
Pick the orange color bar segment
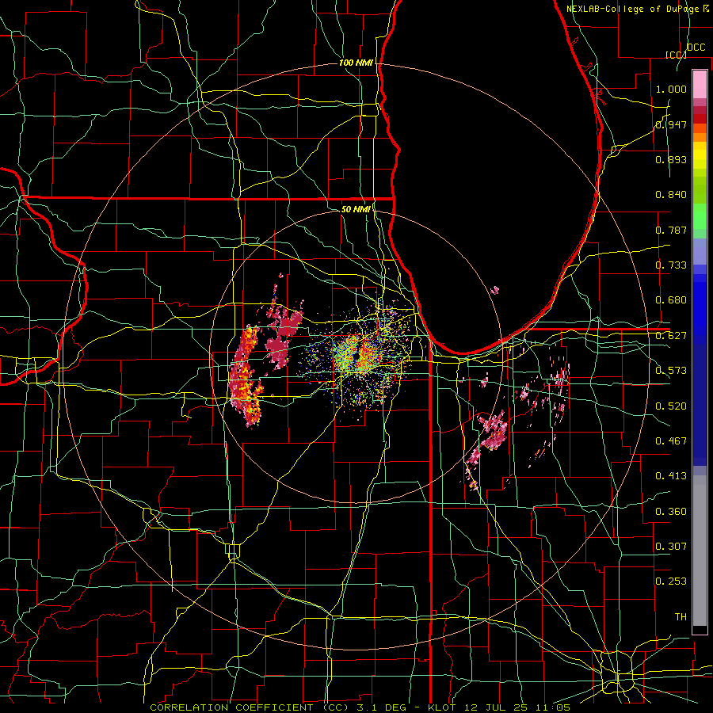point(700,137)
